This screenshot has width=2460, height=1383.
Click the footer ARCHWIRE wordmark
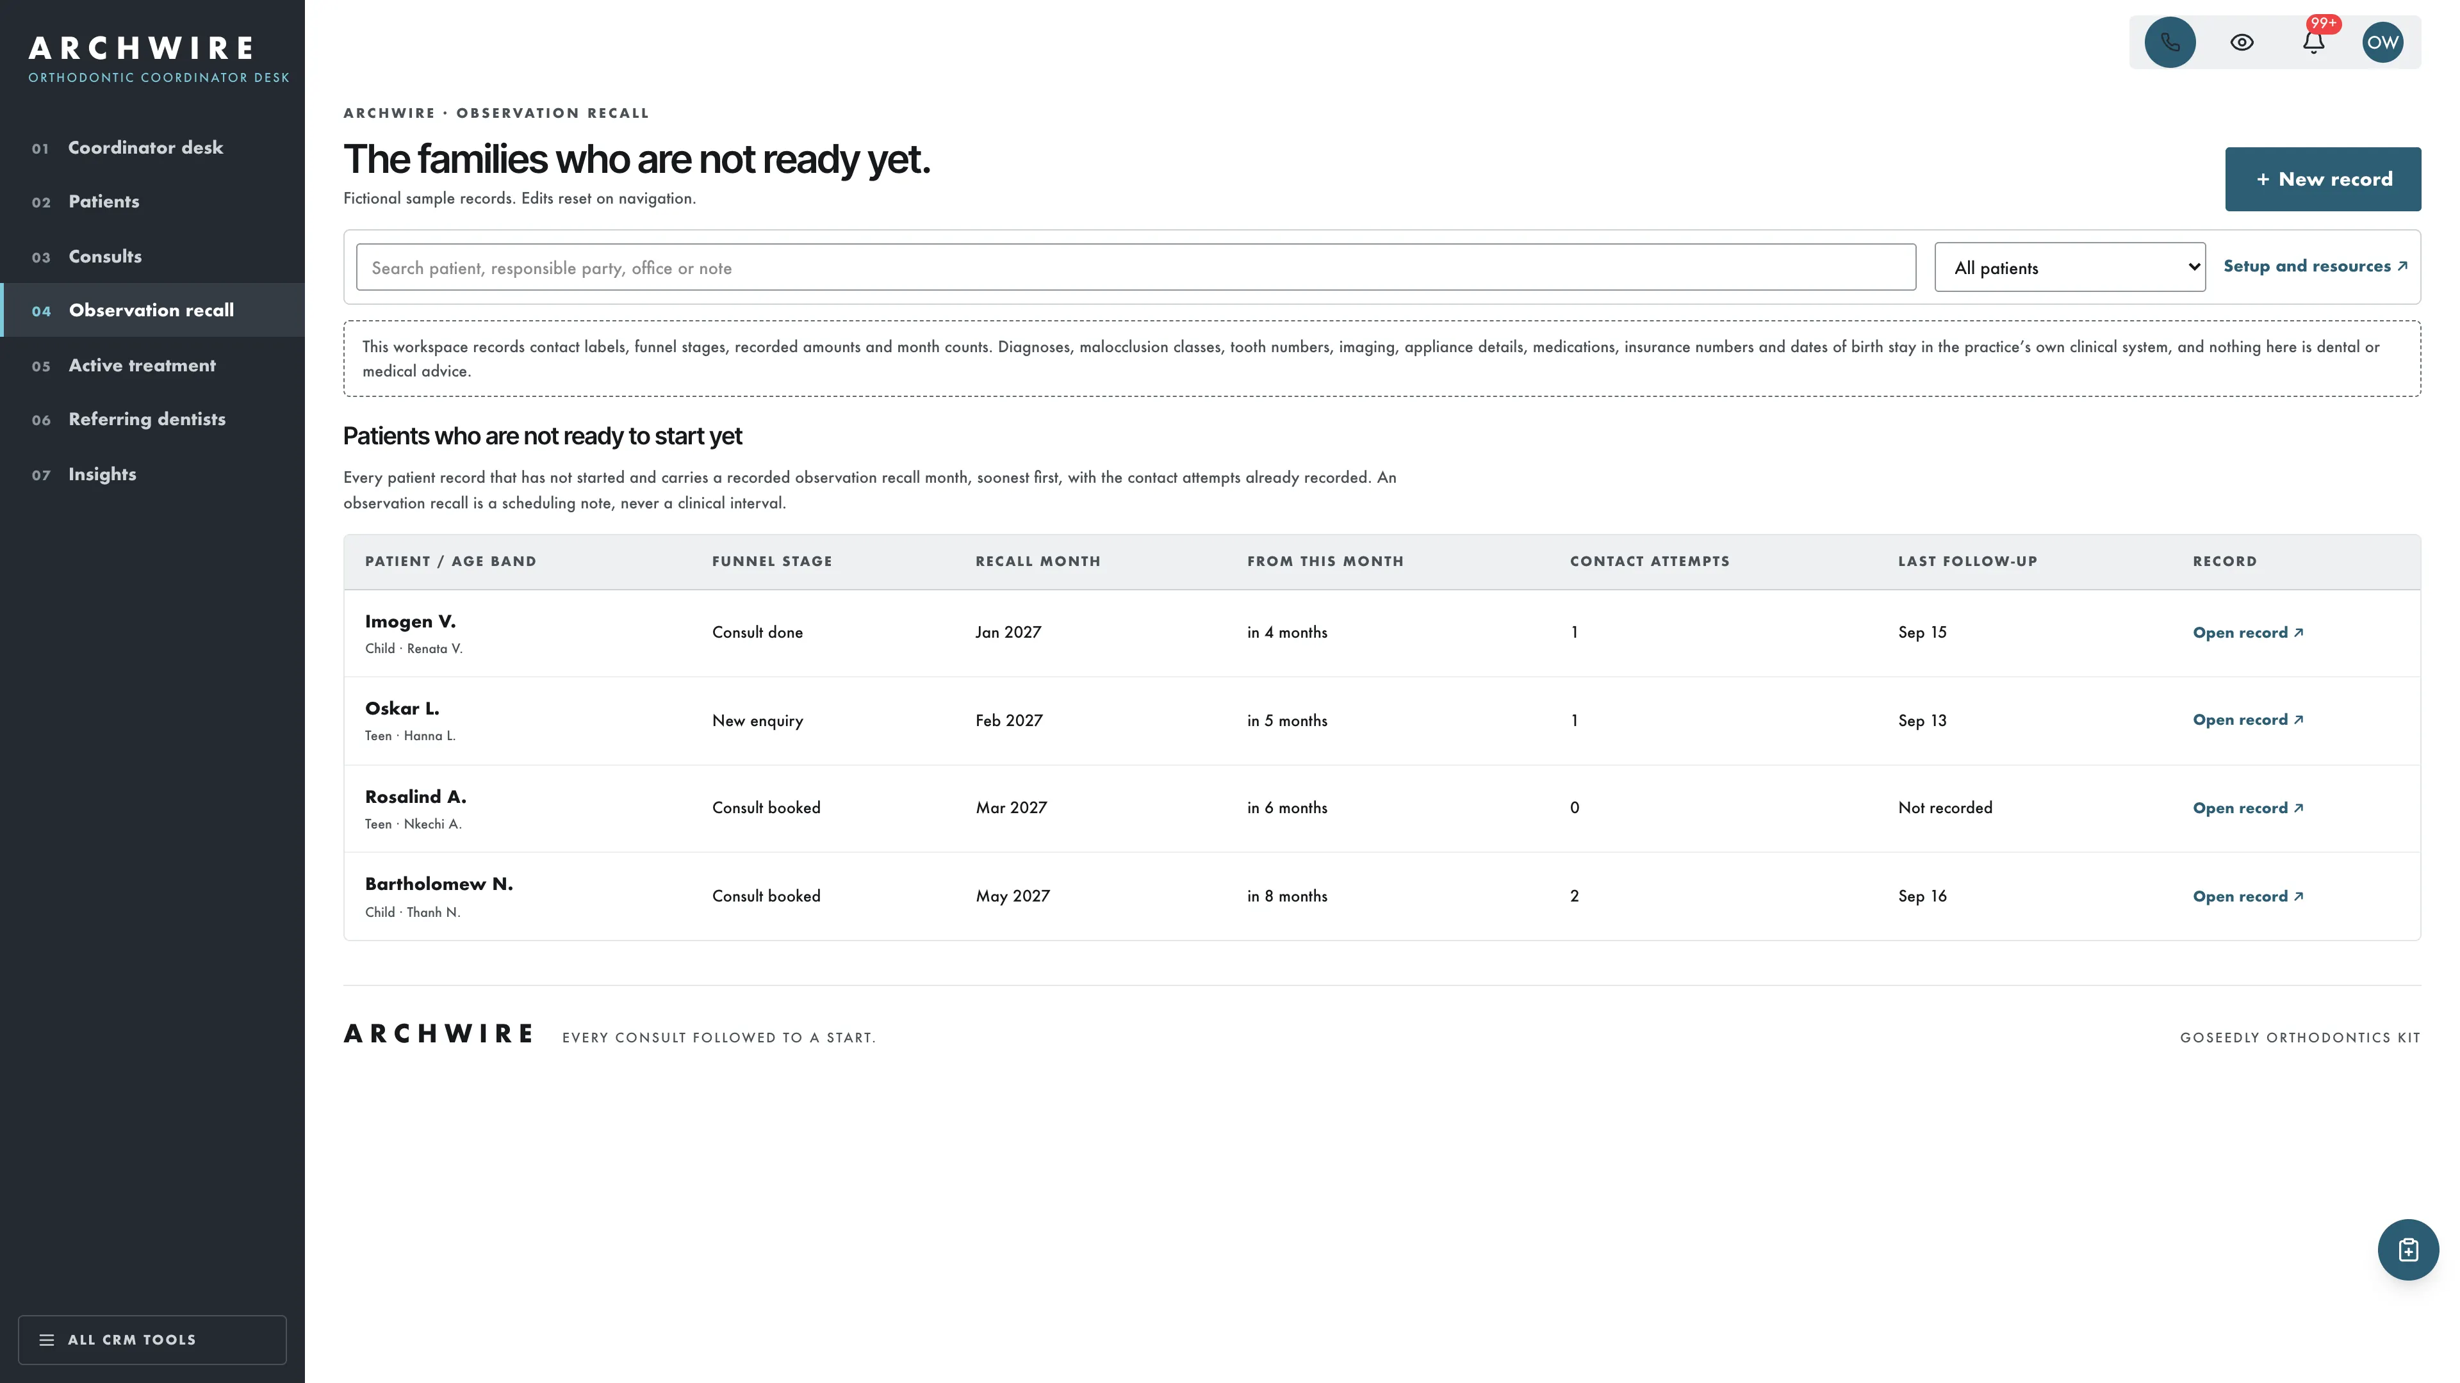(438, 1033)
